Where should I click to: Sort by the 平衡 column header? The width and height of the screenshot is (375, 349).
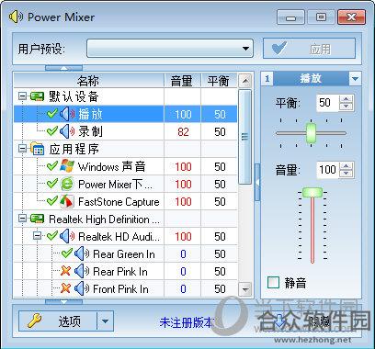(x=219, y=81)
